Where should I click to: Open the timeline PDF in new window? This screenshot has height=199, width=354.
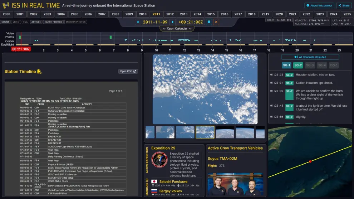128,71
